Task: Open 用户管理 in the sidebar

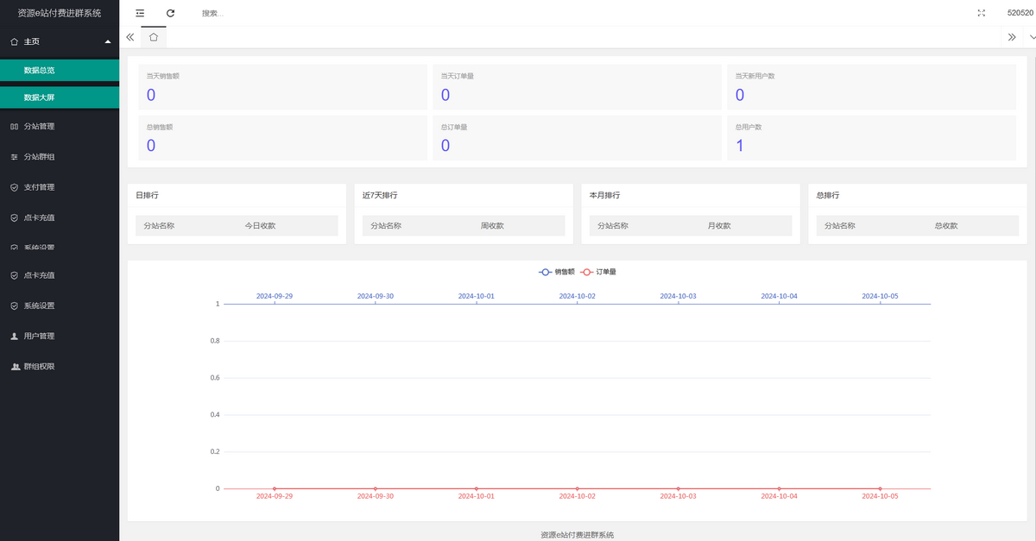Action: tap(39, 336)
